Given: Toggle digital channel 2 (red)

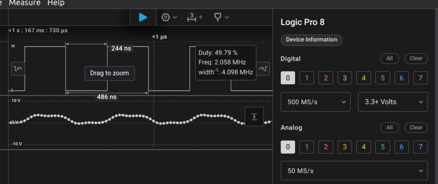Looking at the screenshot, I should (326, 78).
